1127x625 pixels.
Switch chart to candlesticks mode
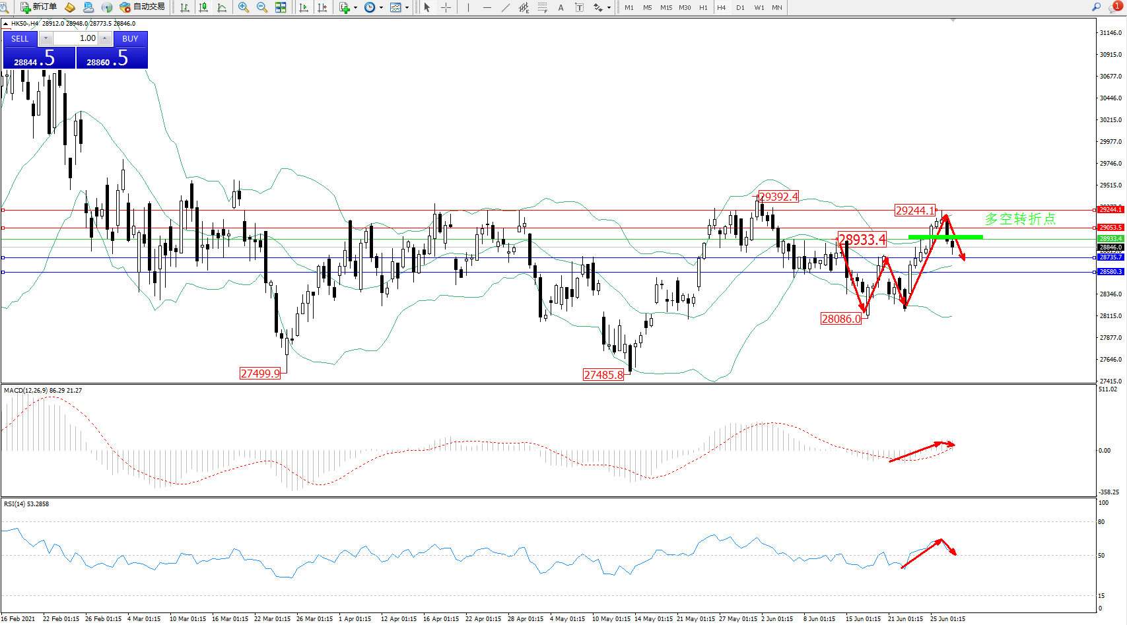[203, 7]
